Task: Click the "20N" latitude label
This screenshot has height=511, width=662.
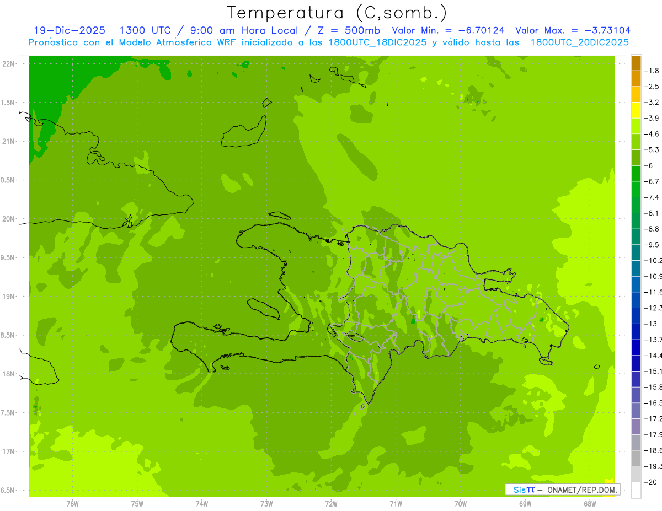Action: pyautogui.click(x=8, y=219)
